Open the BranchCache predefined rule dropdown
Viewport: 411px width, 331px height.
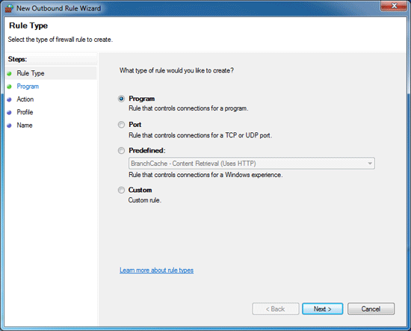(252, 164)
